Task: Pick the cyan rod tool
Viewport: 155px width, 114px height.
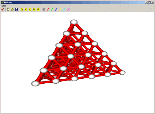Action: [x=64, y=9]
